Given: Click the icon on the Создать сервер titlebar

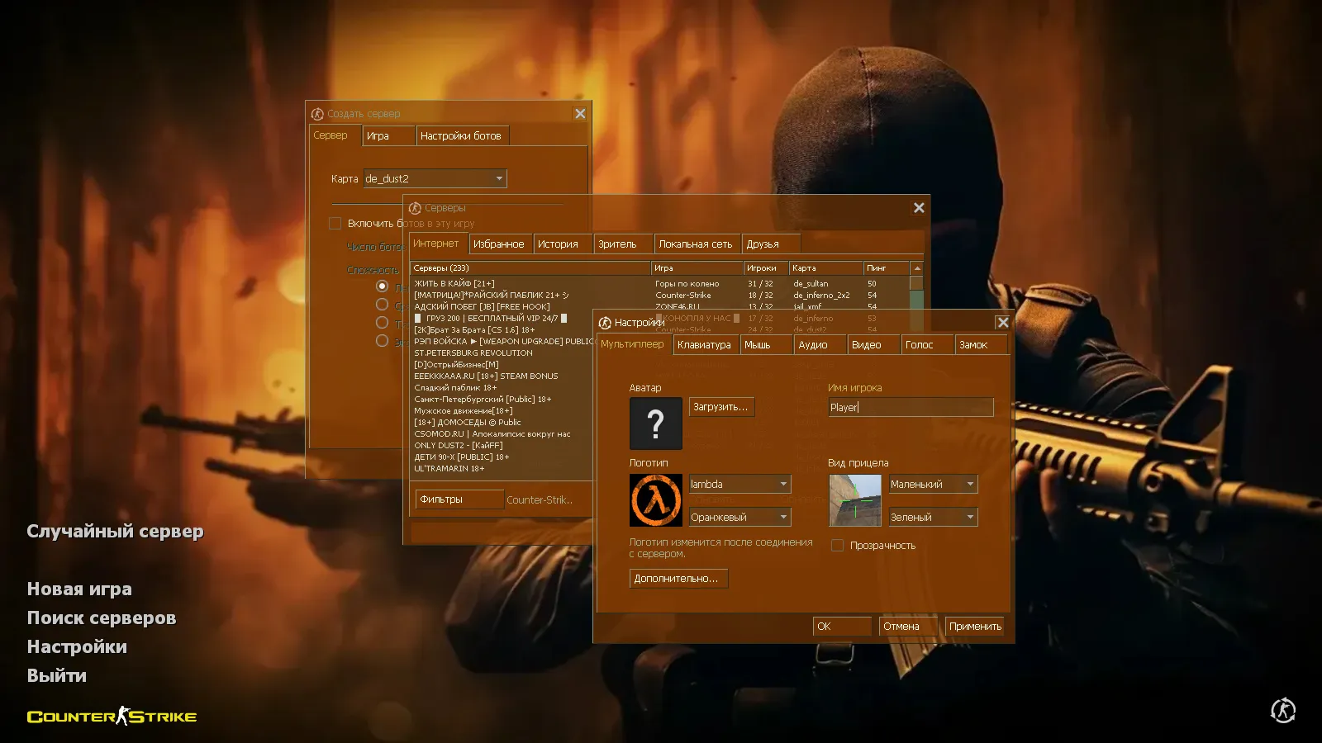Looking at the screenshot, I should pos(316,113).
